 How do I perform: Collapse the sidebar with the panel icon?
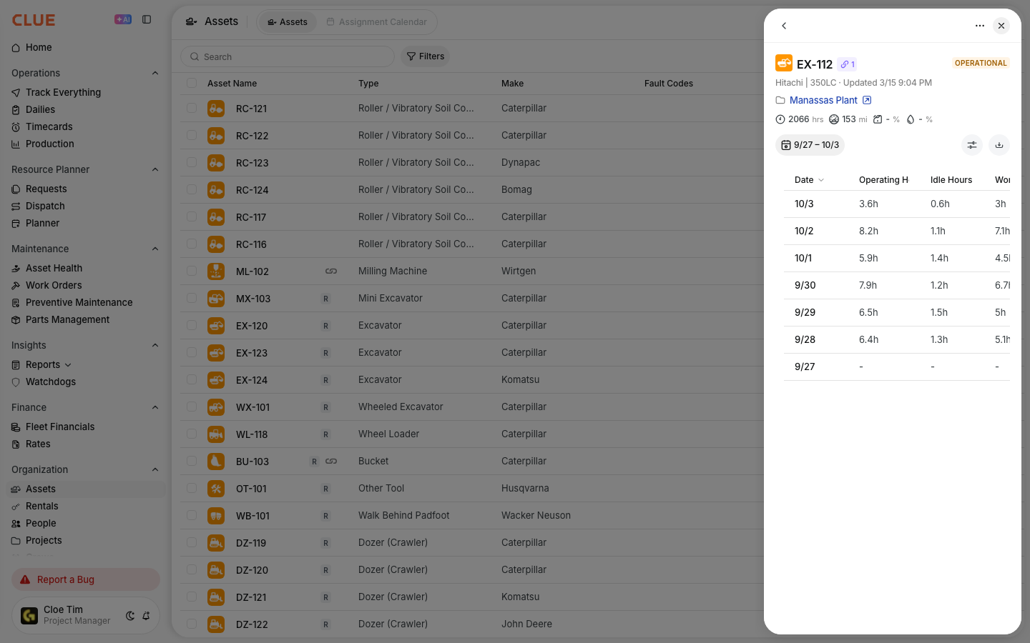pos(147,20)
